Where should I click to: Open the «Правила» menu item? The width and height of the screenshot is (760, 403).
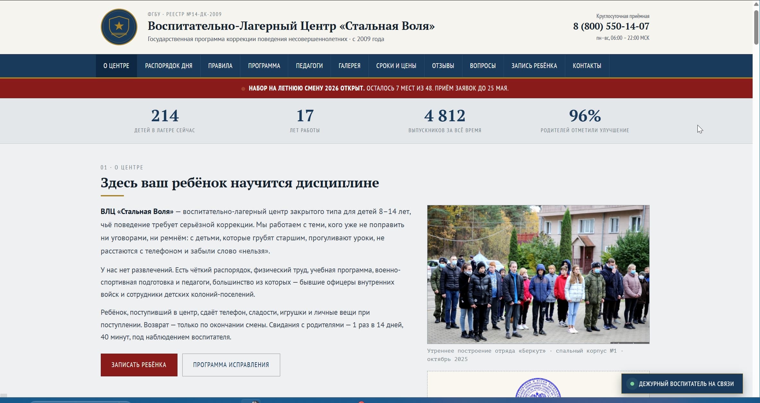tap(220, 66)
